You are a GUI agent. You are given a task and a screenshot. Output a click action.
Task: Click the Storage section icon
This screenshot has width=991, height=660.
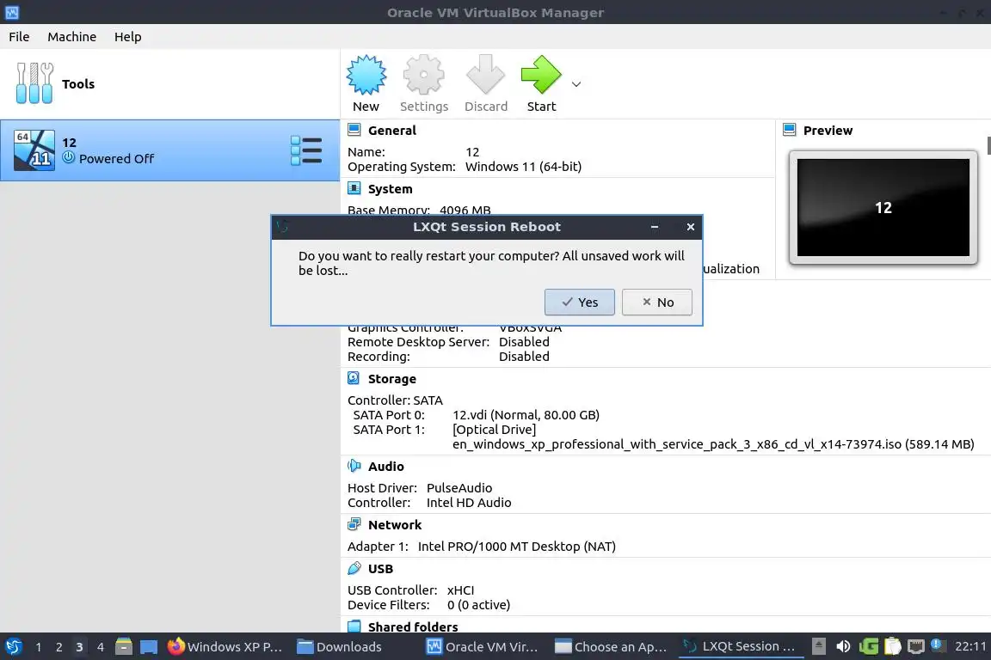click(354, 378)
